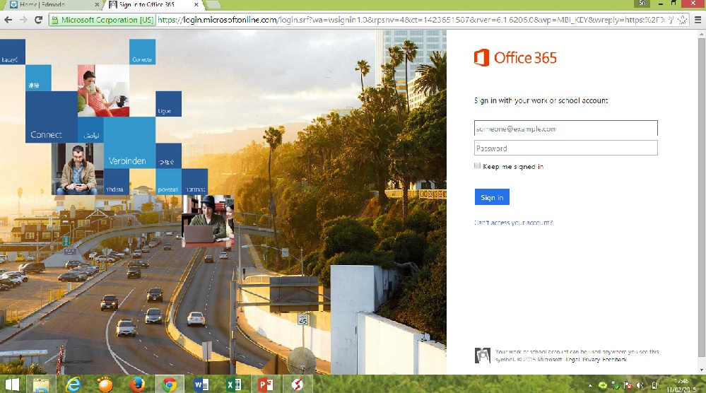The image size is (706, 393).
Task: Focus the someone@example.com email field
Action: 566,129
